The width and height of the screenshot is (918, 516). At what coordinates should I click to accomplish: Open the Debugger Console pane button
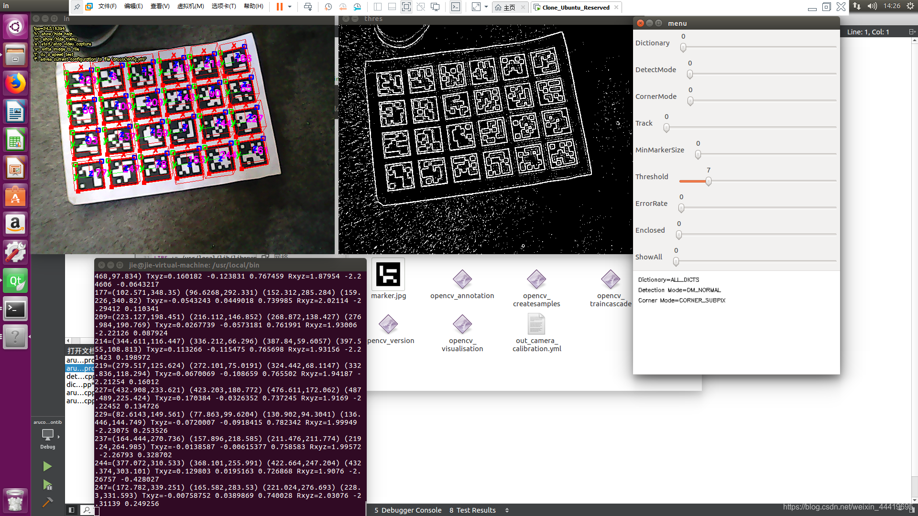pyautogui.click(x=408, y=510)
